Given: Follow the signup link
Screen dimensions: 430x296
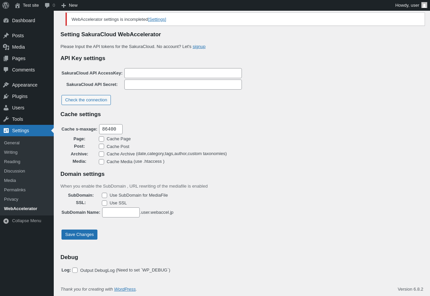Looking at the screenshot, I should coord(199,47).
